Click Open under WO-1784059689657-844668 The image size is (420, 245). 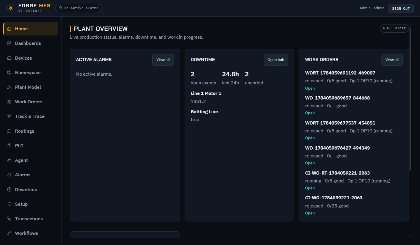click(310, 113)
